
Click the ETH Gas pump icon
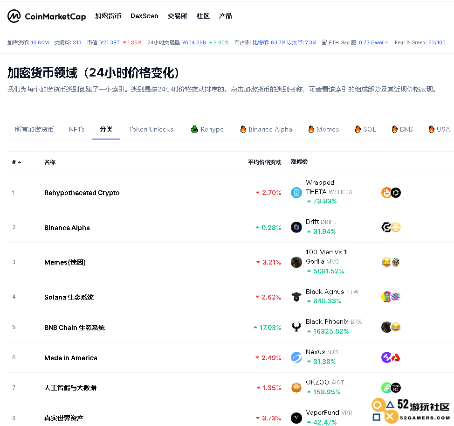(x=324, y=42)
